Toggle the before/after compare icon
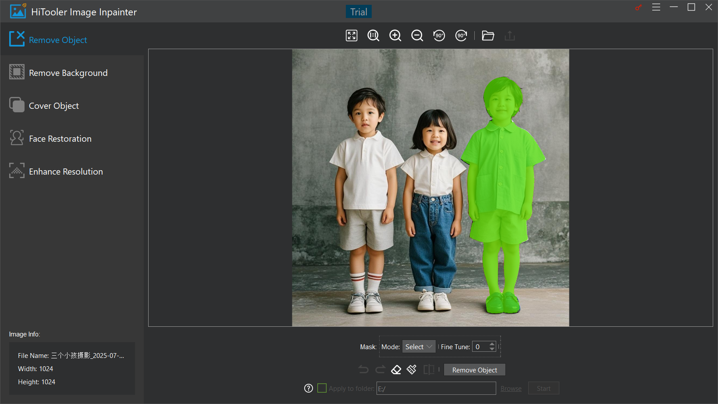Image resolution: width=718 pixels, height=404 pixels. (429, 370)
